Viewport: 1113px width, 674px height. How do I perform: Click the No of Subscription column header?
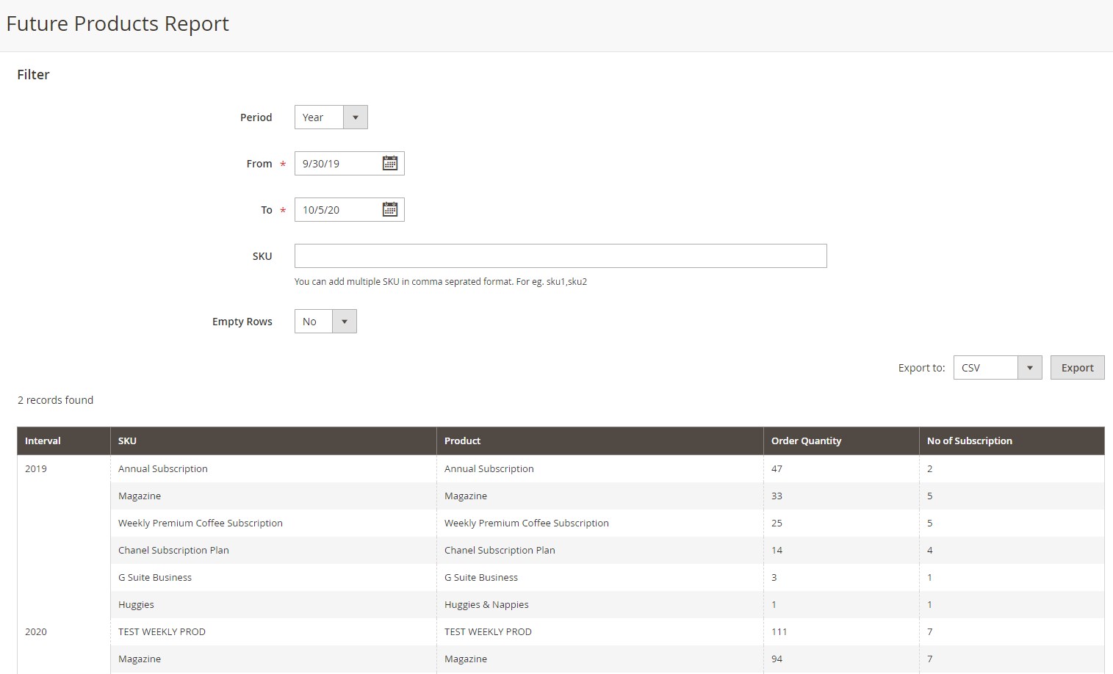[x=969, y=441]
